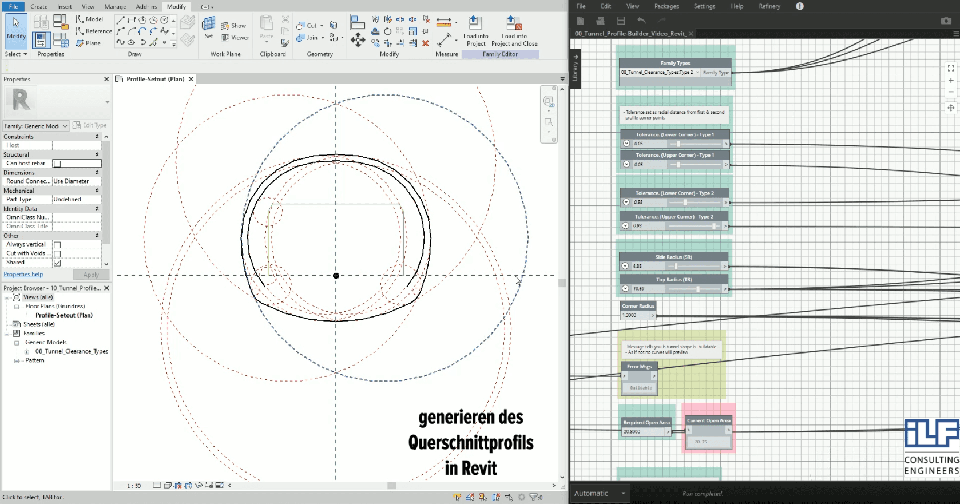Click the Dynamo Undo arrow
This screenshot has height=504, width=960.
coord(641,21)
